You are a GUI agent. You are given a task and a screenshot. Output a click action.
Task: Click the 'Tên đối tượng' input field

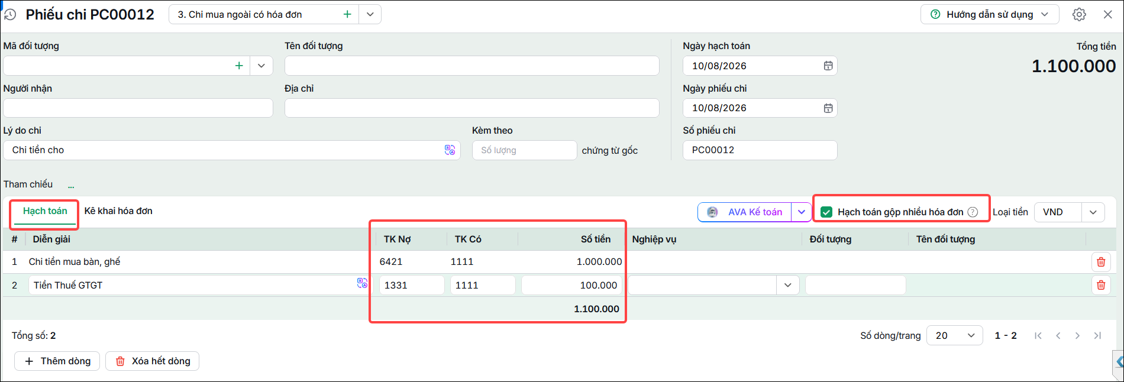pyautogui.click(x=471, y=66)
